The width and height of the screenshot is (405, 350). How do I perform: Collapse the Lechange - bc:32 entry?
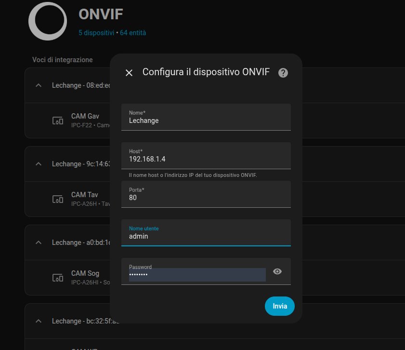click(x=39, y=321)
